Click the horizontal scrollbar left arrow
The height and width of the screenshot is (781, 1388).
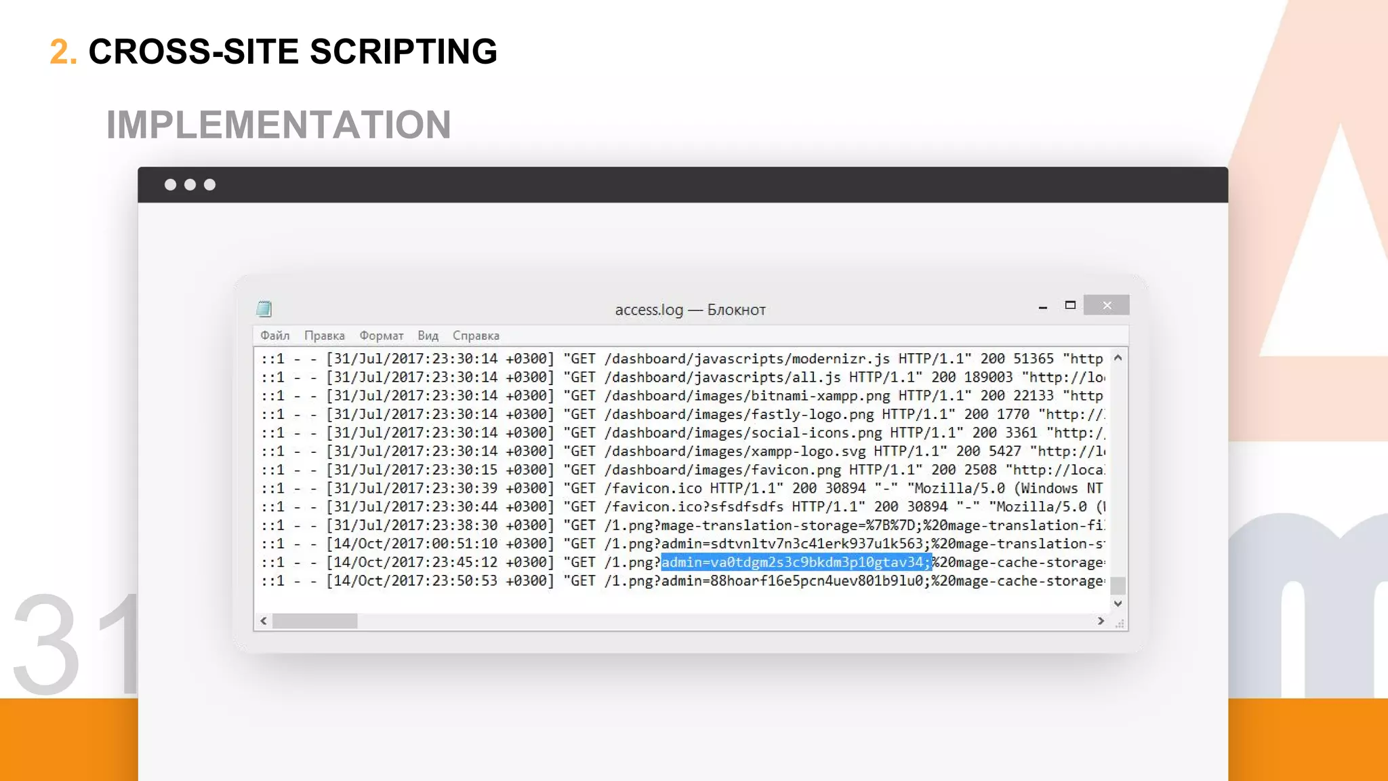click(264, 621)
